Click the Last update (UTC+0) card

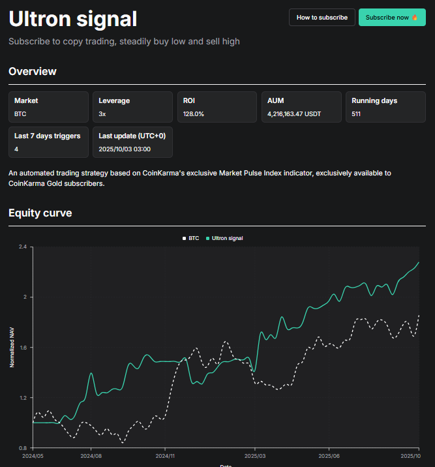point(132,142)
